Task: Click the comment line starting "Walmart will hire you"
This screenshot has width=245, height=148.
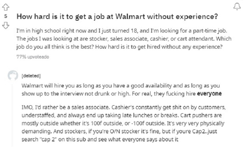Action: [121, 86]
